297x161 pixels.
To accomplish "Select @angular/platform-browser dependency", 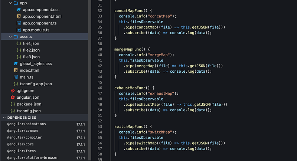I will [33, 158].
